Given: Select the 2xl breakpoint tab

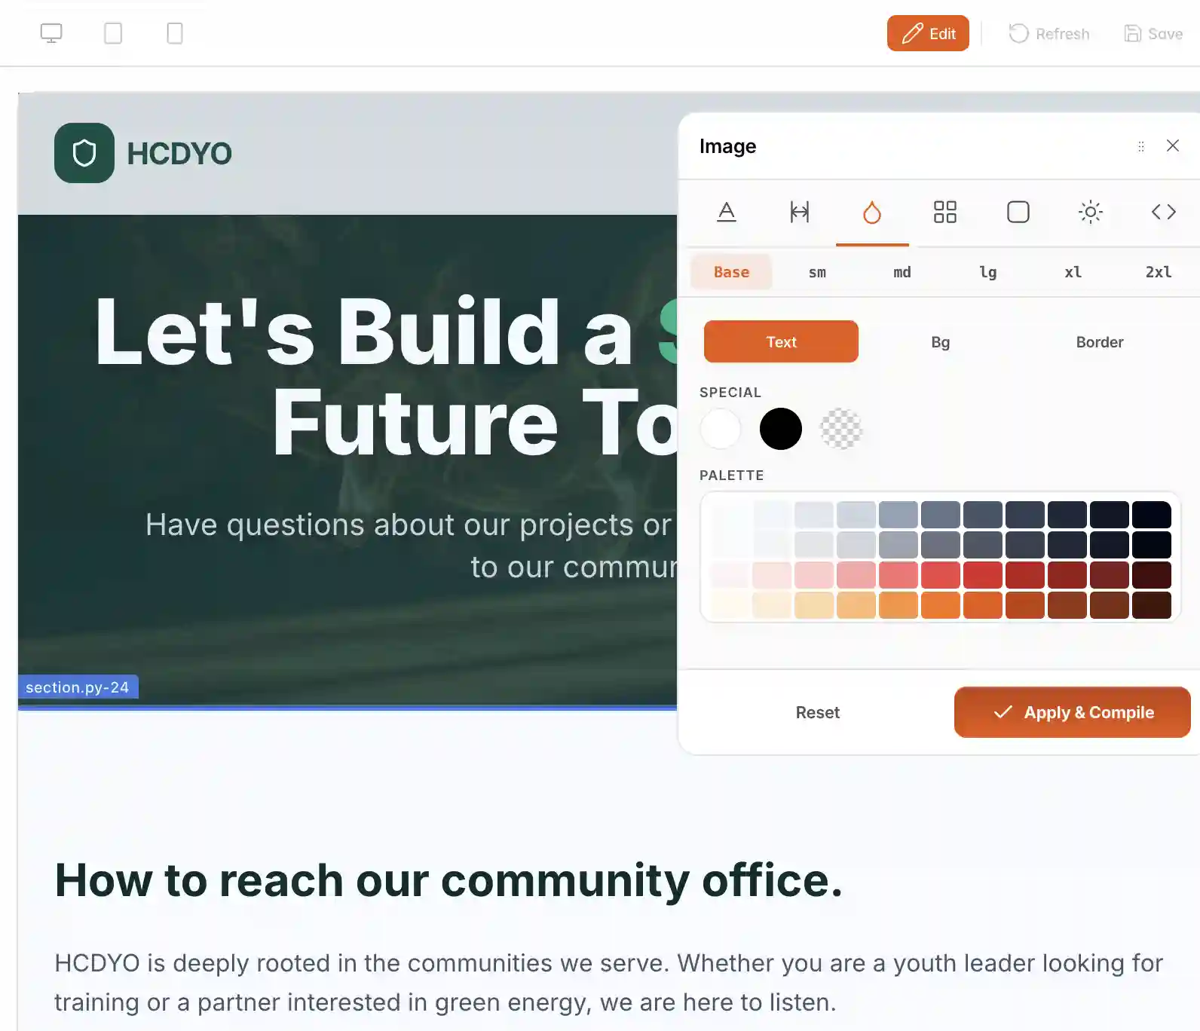Looking at the screenshot, I should [x=1159, y=272].
